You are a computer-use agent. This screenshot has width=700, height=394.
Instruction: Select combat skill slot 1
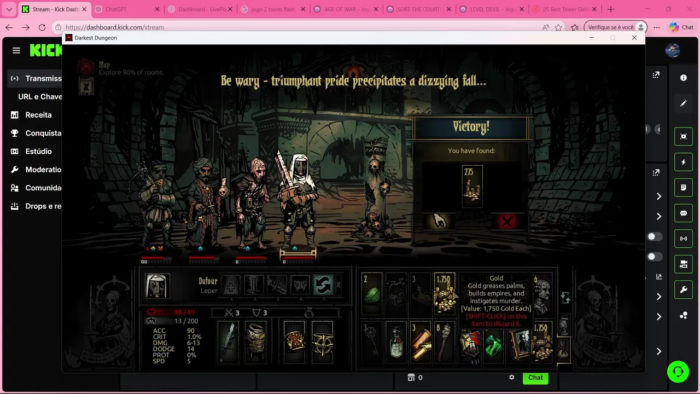[231, 285]
